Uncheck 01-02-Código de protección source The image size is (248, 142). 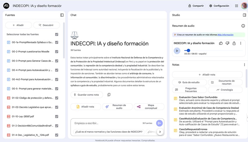coord(57,98)
